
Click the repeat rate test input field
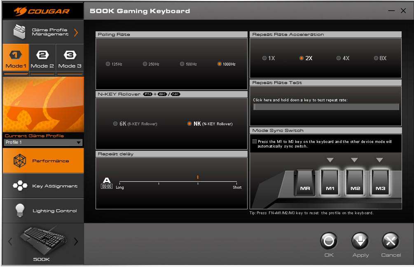point(326,107)
